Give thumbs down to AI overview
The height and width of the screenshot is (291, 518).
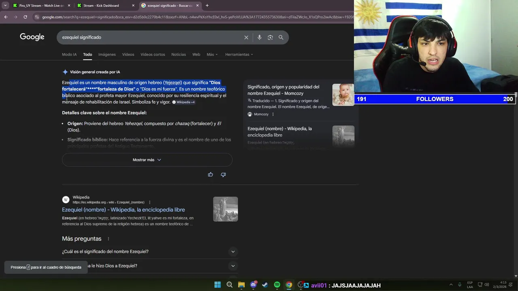click(223, 175)
